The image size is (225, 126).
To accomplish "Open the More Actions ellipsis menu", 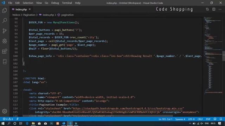I will 220,9.
